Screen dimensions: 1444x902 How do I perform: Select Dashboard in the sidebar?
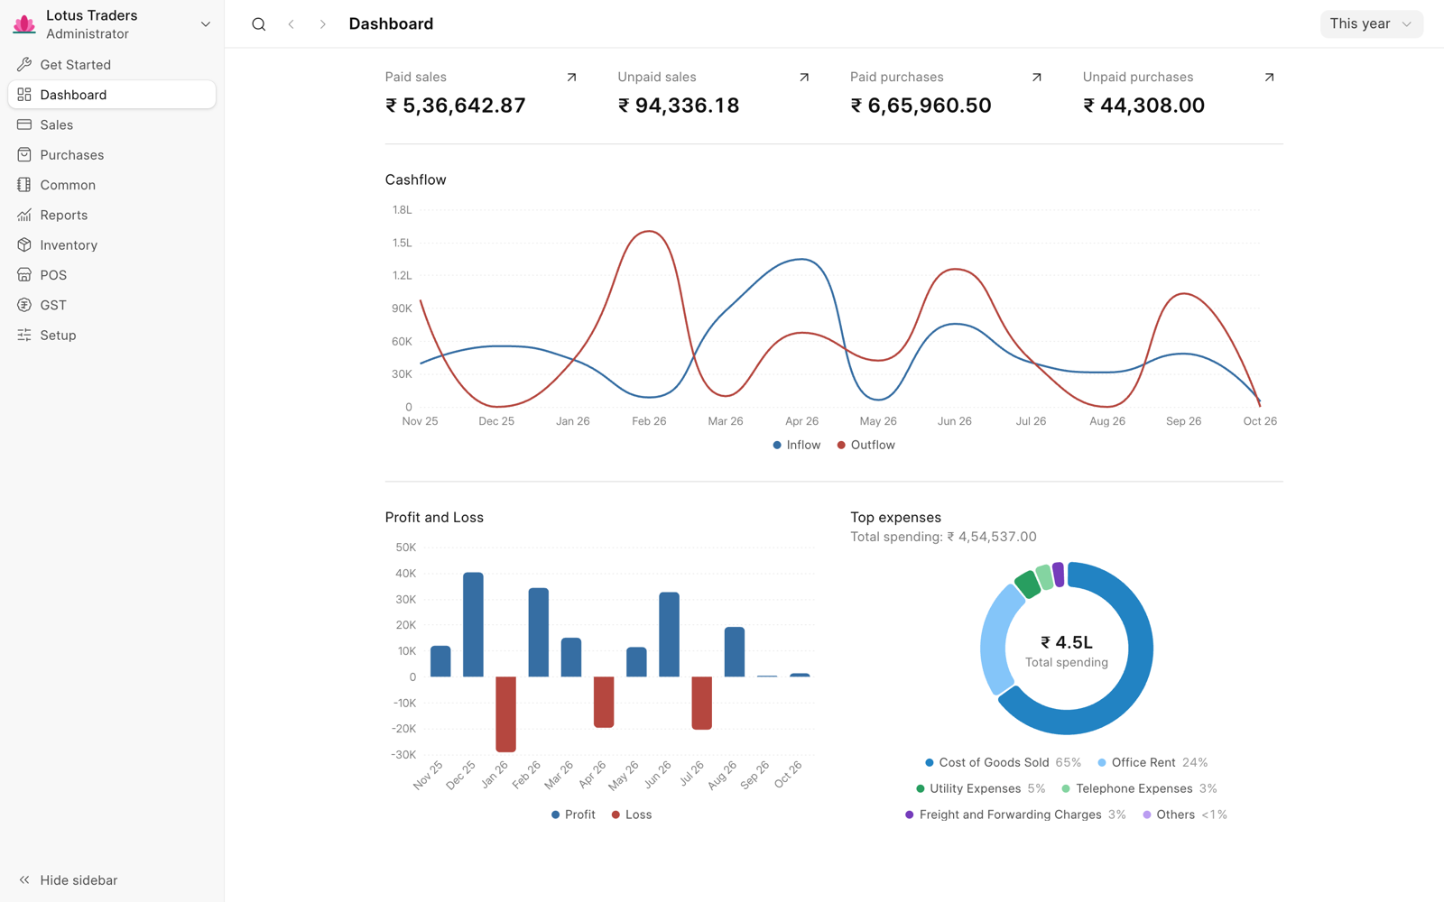(112, 95)
